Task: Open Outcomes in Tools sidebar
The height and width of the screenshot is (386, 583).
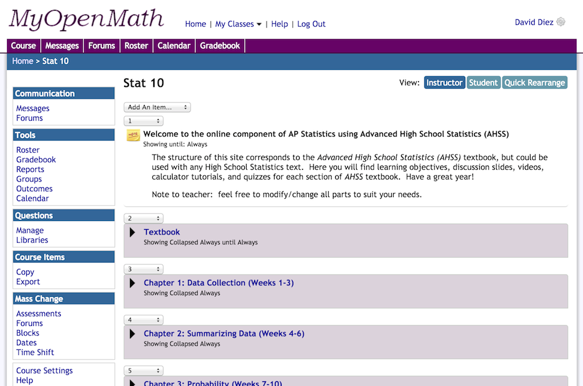Action: [34, 188]
